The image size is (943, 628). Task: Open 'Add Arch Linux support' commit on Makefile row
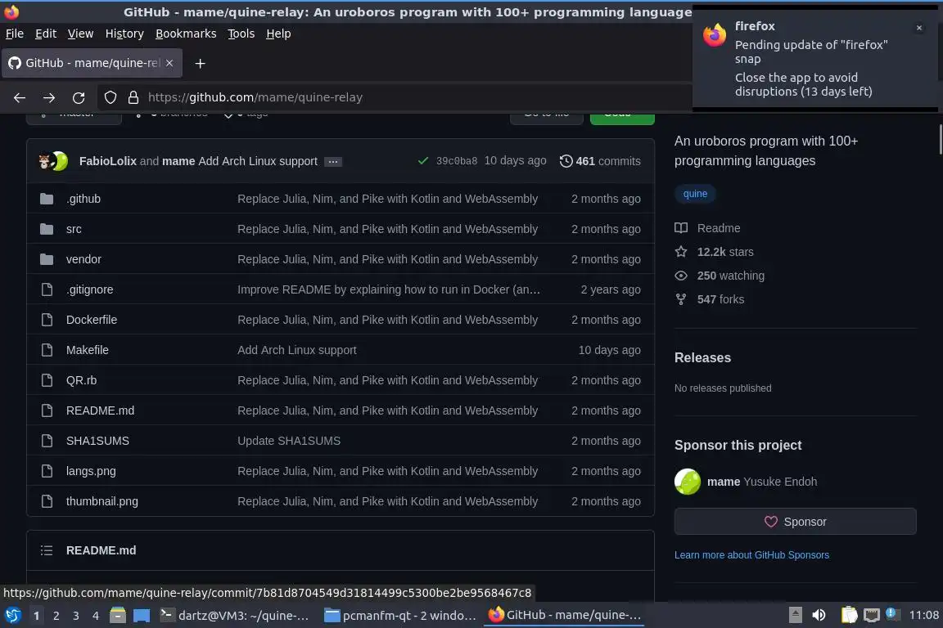pyautogui.click(x=297, y=350)
